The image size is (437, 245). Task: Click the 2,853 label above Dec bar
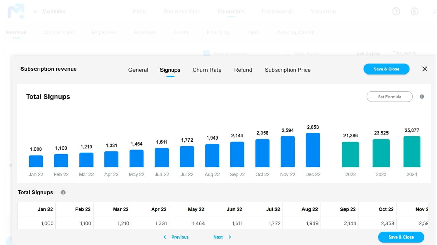pos(313,127)
